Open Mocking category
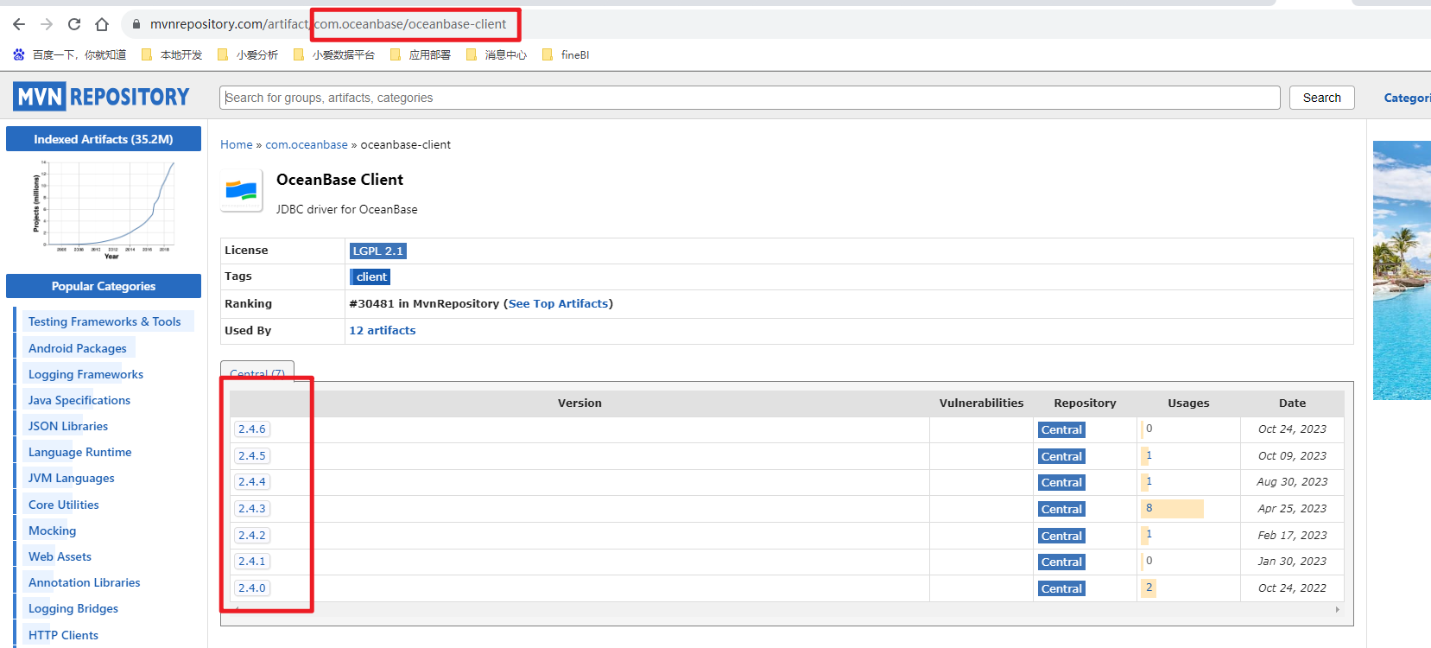The height and width of the screenshot is (648, 1431). (53, 530)
